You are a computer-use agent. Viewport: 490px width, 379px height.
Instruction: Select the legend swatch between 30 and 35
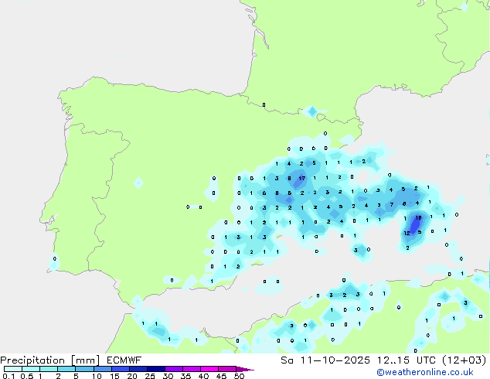174,369
